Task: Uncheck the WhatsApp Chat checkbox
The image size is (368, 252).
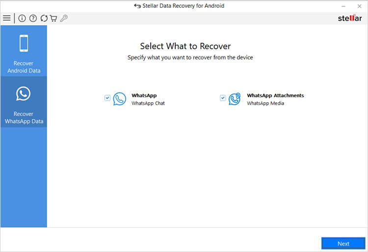Action: pyautogui.click(x=107, y=98)
